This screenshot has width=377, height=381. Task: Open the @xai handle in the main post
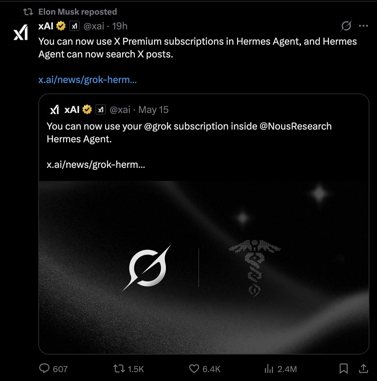[x=94, y=26]
